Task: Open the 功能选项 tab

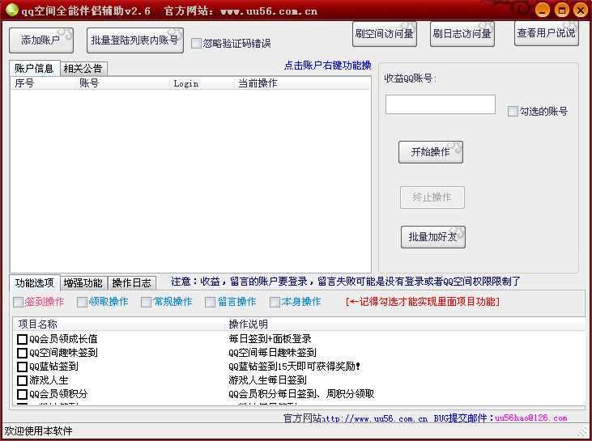Action: point(34,282)
